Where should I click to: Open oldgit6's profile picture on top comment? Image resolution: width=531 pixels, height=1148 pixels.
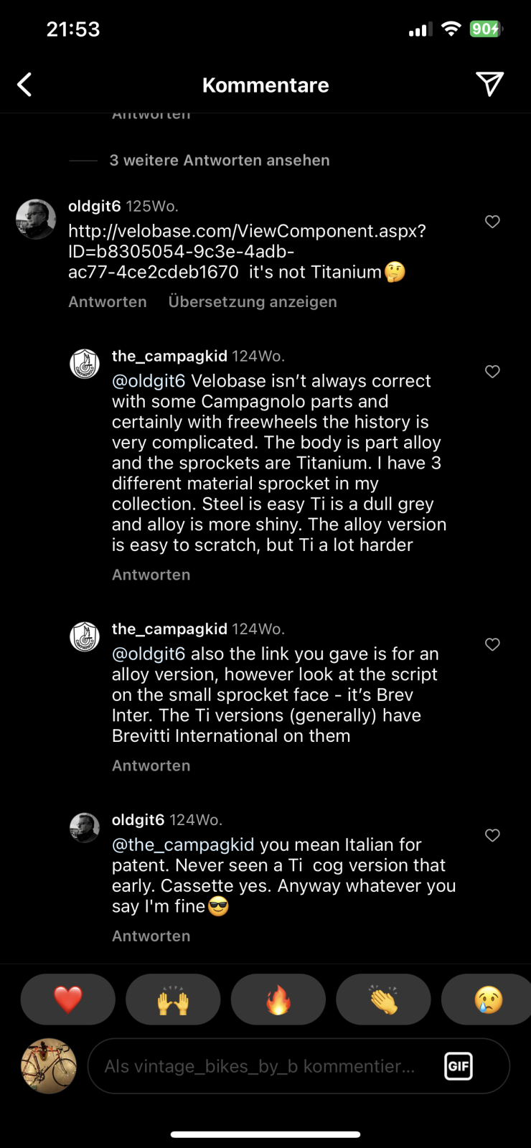36,219
